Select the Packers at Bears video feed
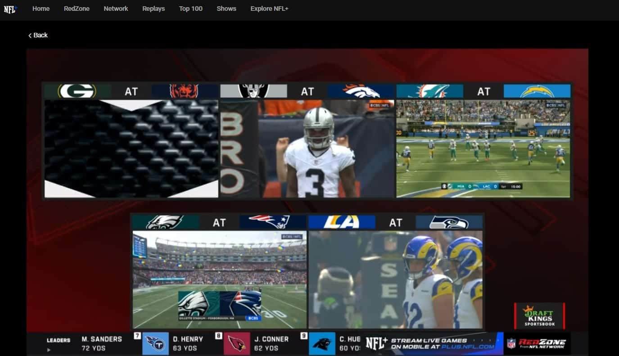 [x=131, y=149]
